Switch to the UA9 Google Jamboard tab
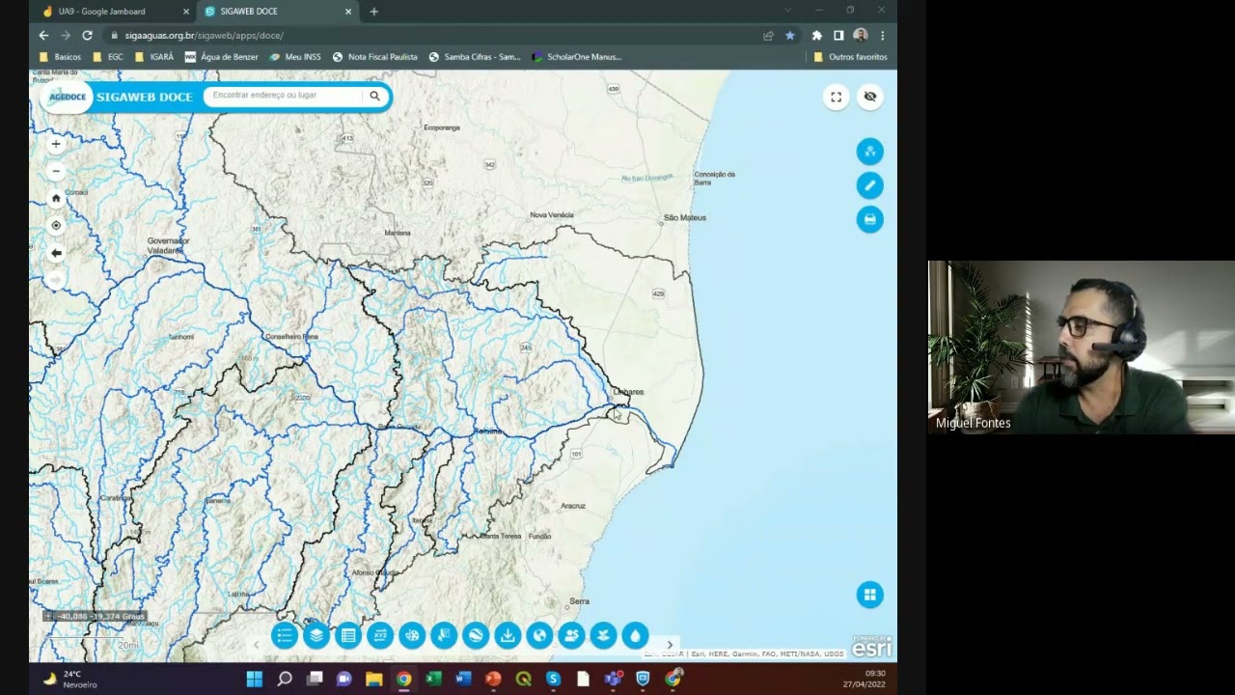 pyautogui.click(x=102, y=12)
